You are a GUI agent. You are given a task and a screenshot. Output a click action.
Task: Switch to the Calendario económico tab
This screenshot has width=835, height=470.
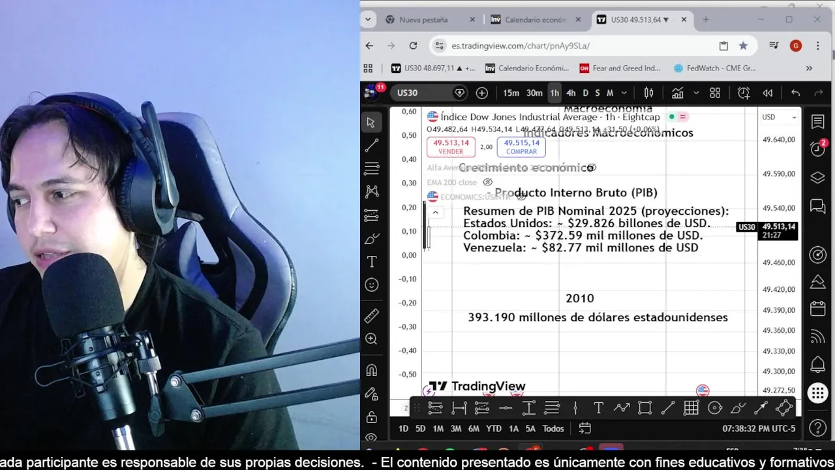coord(535,20)
